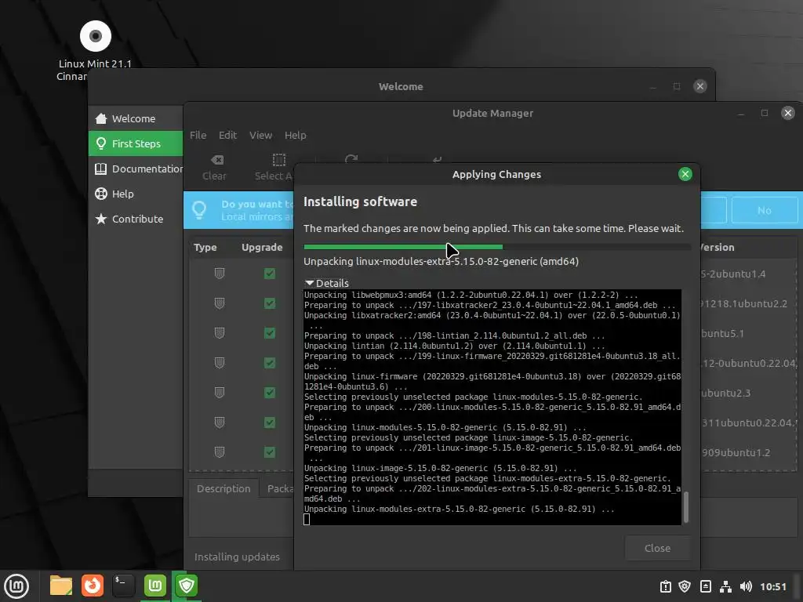Close the Welcome window
The image size is (803, 602).
coord(699,86)
